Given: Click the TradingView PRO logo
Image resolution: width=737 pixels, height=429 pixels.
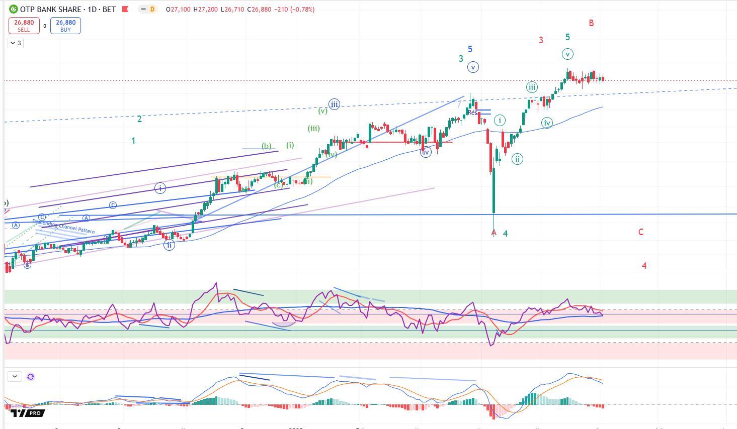Looking at the screenshot, I should pyautogui.click(x=27, y=413).
